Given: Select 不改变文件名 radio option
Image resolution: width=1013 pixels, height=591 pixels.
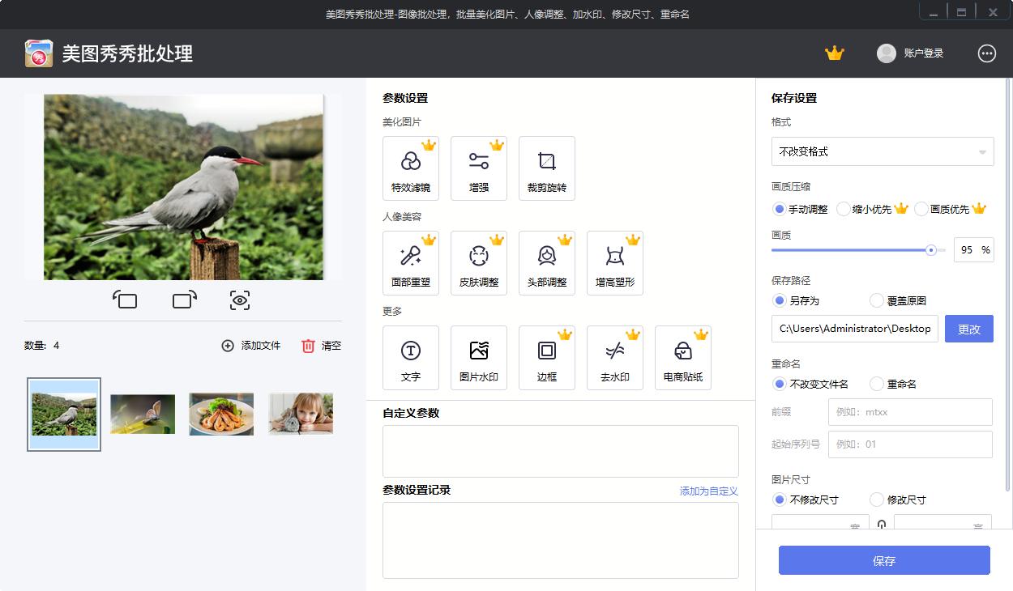Looking at the screenshot, I should pyautogui.click(x=780, y=384).
